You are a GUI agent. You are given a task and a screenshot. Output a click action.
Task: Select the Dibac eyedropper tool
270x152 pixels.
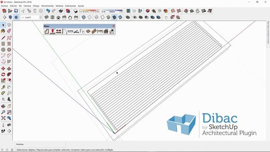[112, 31]
